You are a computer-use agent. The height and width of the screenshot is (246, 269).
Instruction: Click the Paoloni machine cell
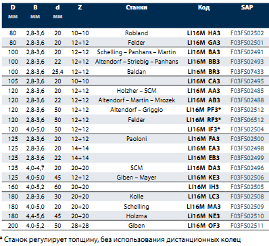tap(137, 138)
